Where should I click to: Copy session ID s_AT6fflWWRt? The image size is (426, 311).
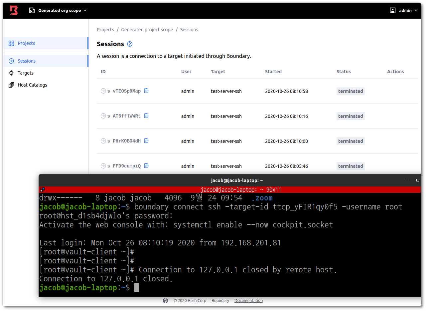coord(146,116)
